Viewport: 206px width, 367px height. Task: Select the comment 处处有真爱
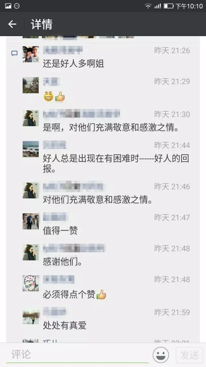(65, 325)
